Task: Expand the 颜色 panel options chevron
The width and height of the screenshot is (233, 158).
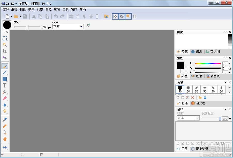Action: tap(226, 58)
